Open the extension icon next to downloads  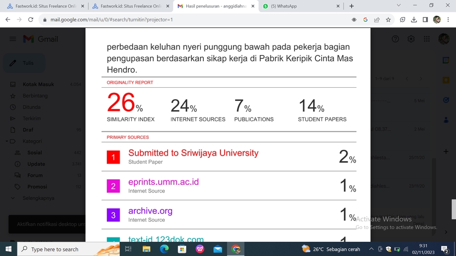[402, 19]
